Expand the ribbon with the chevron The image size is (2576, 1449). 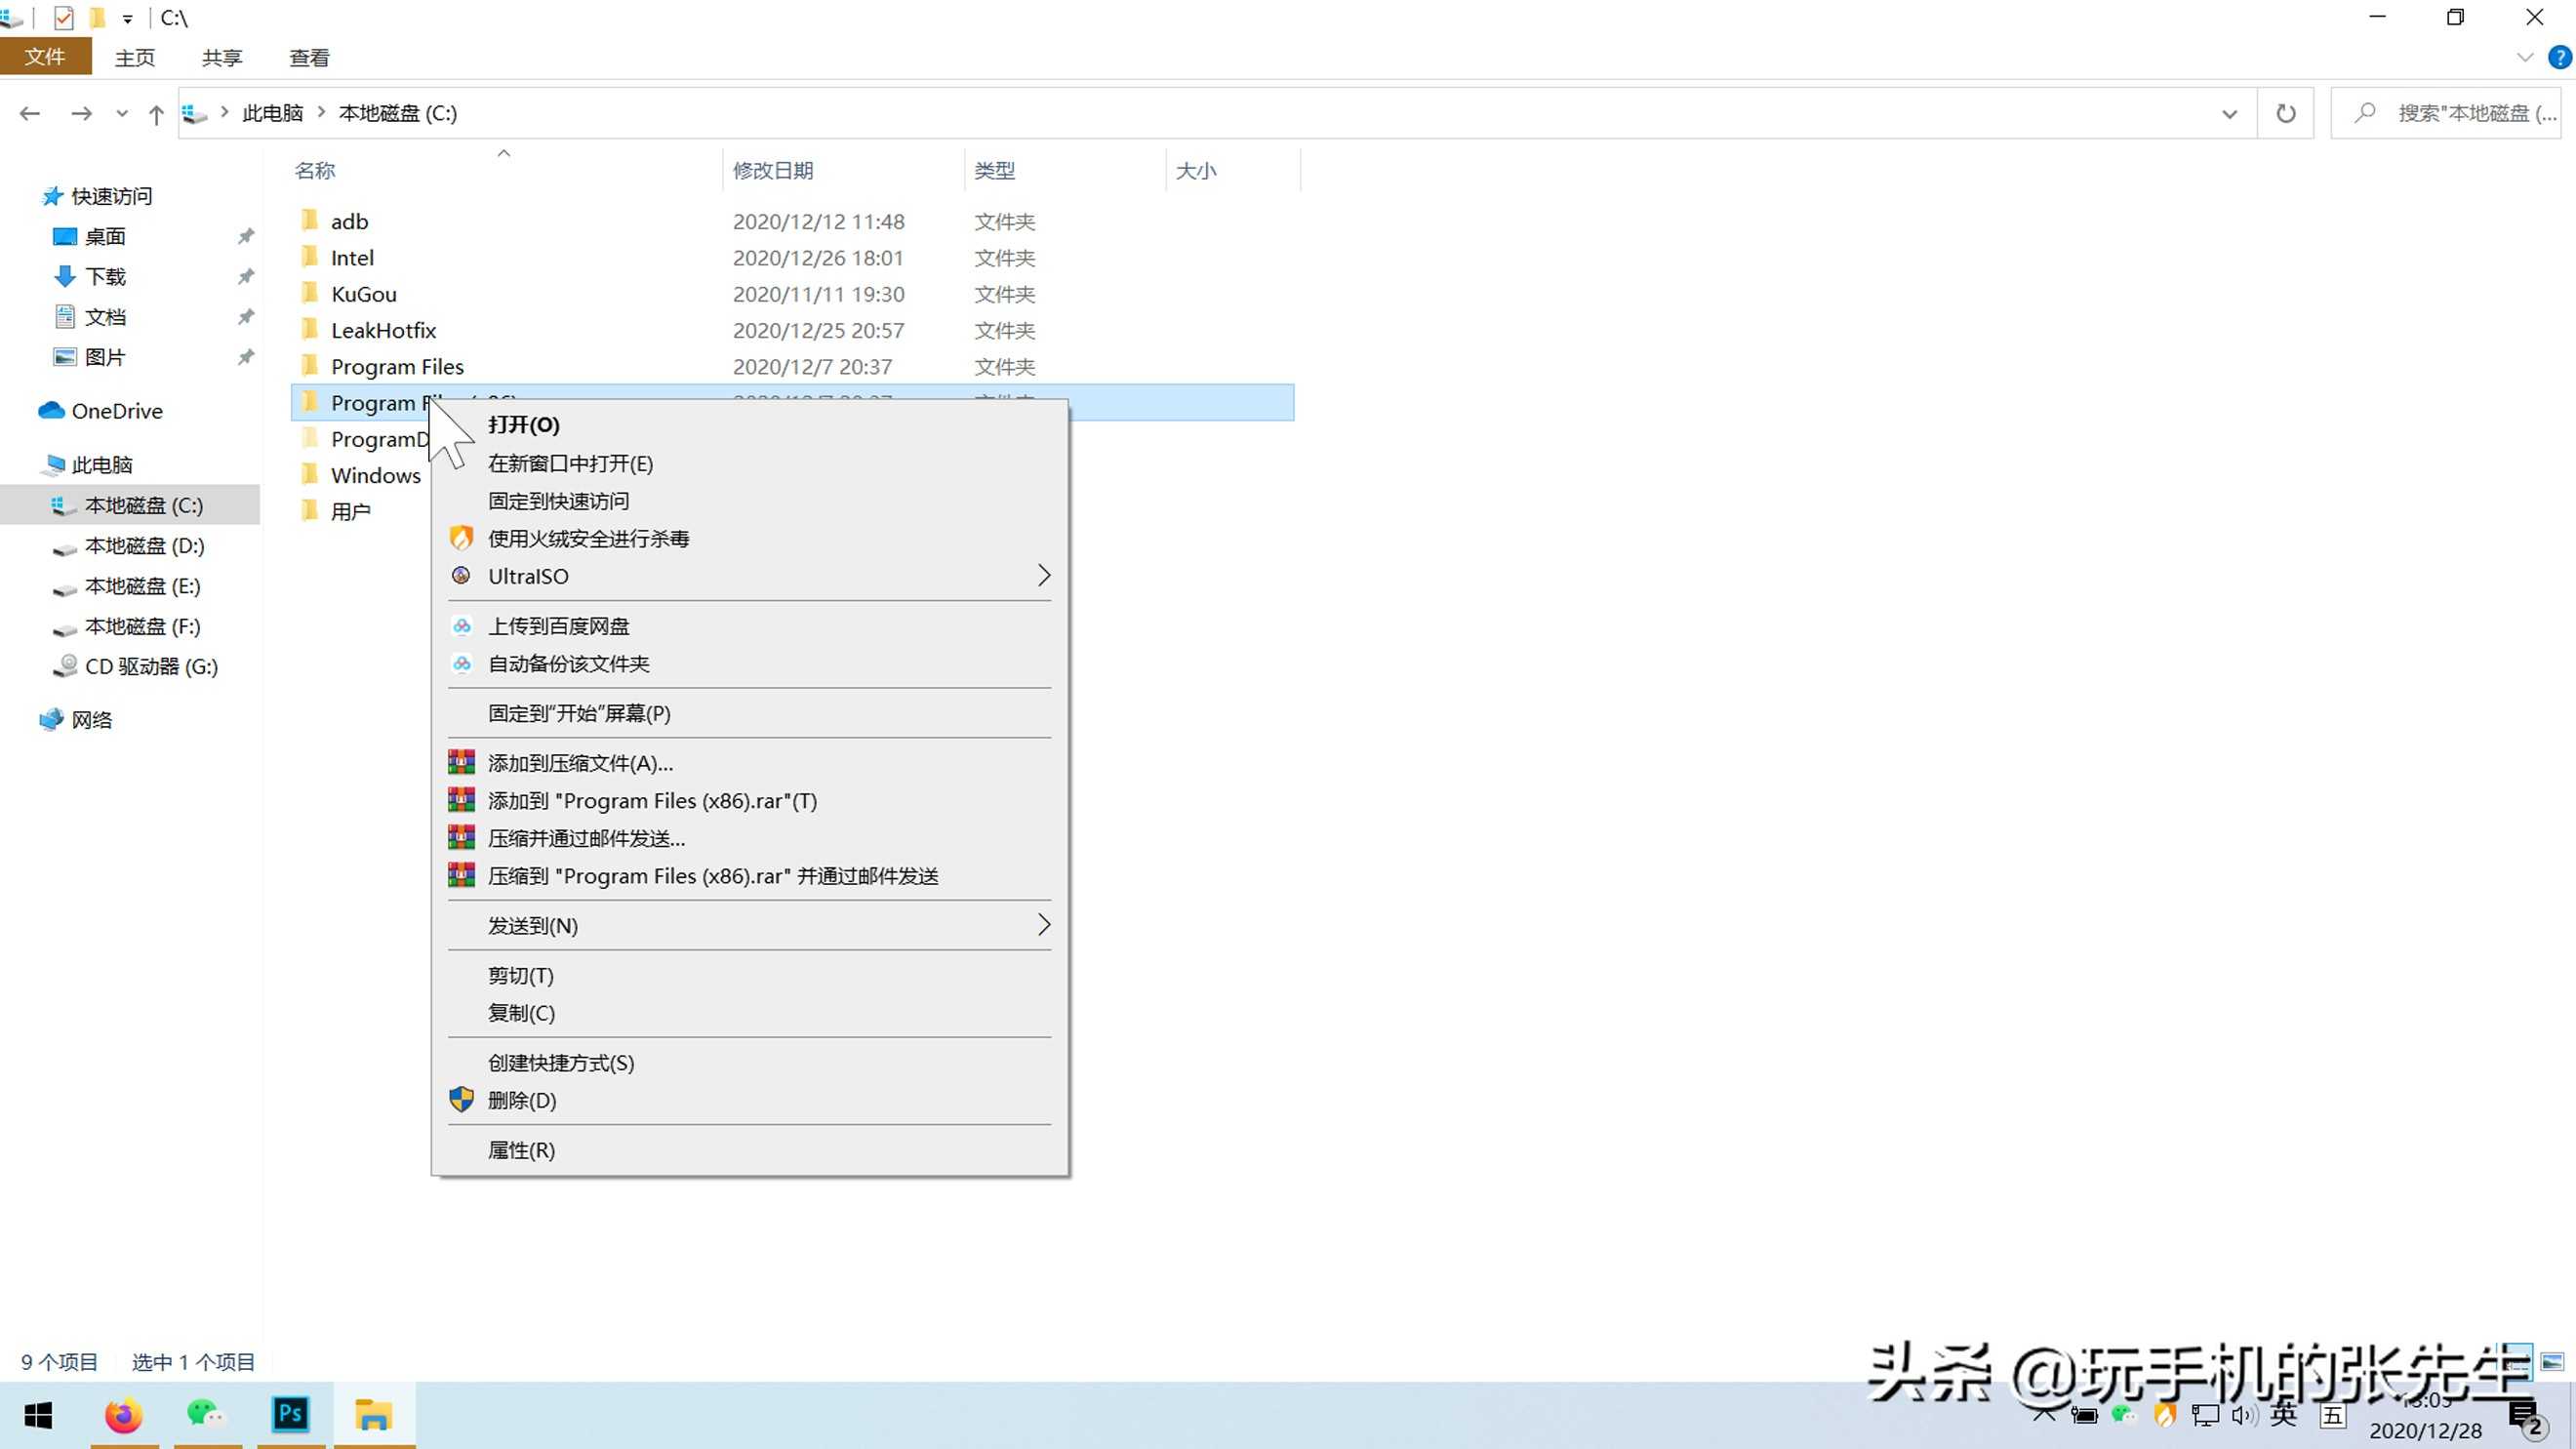click(2525, 57)
